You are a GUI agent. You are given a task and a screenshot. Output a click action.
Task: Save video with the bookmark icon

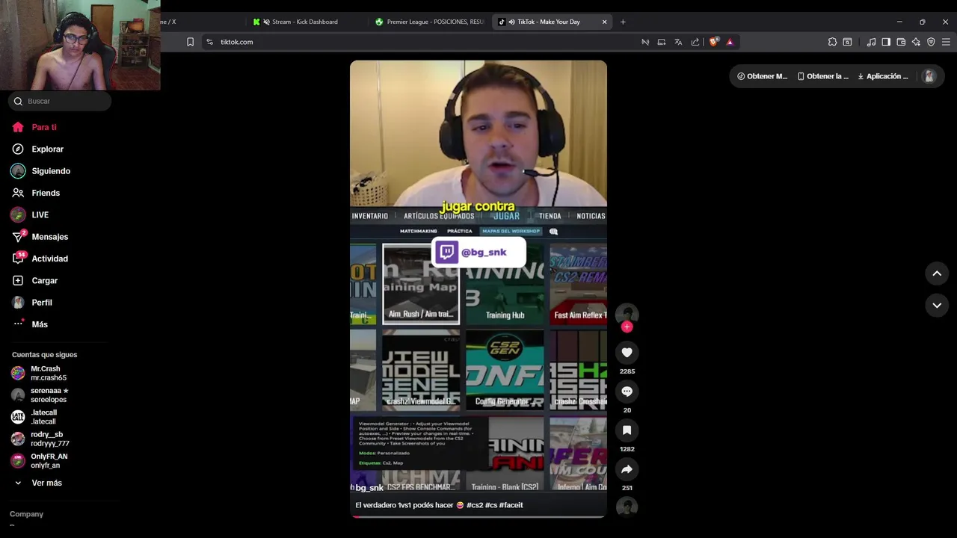[x=627, y=430]
